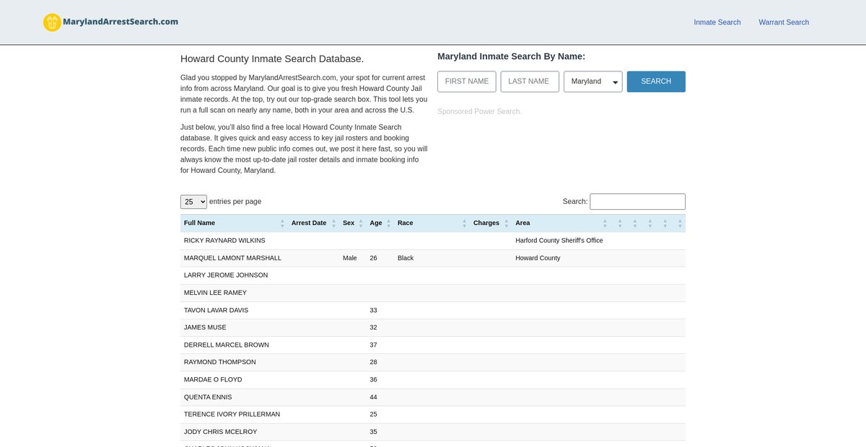Screen dimensions: 866x447
Task: Click the Sex column sort arrows
Action: click(x=361, y=223)
